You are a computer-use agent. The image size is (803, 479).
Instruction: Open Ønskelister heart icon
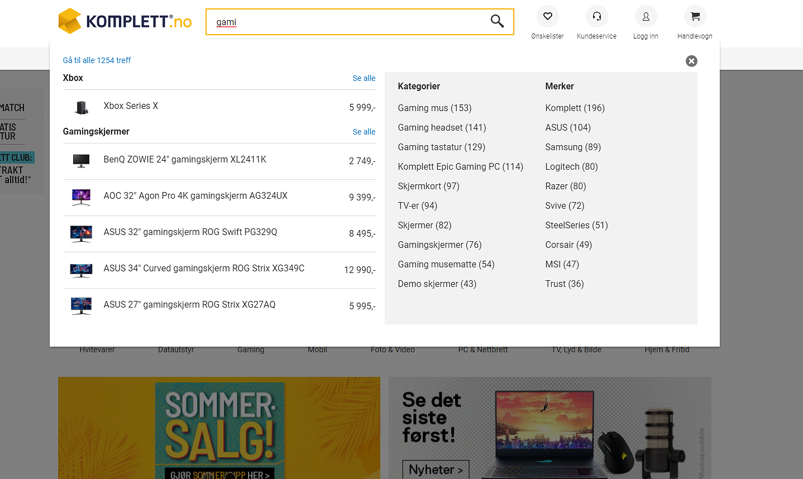coord(547,17)
